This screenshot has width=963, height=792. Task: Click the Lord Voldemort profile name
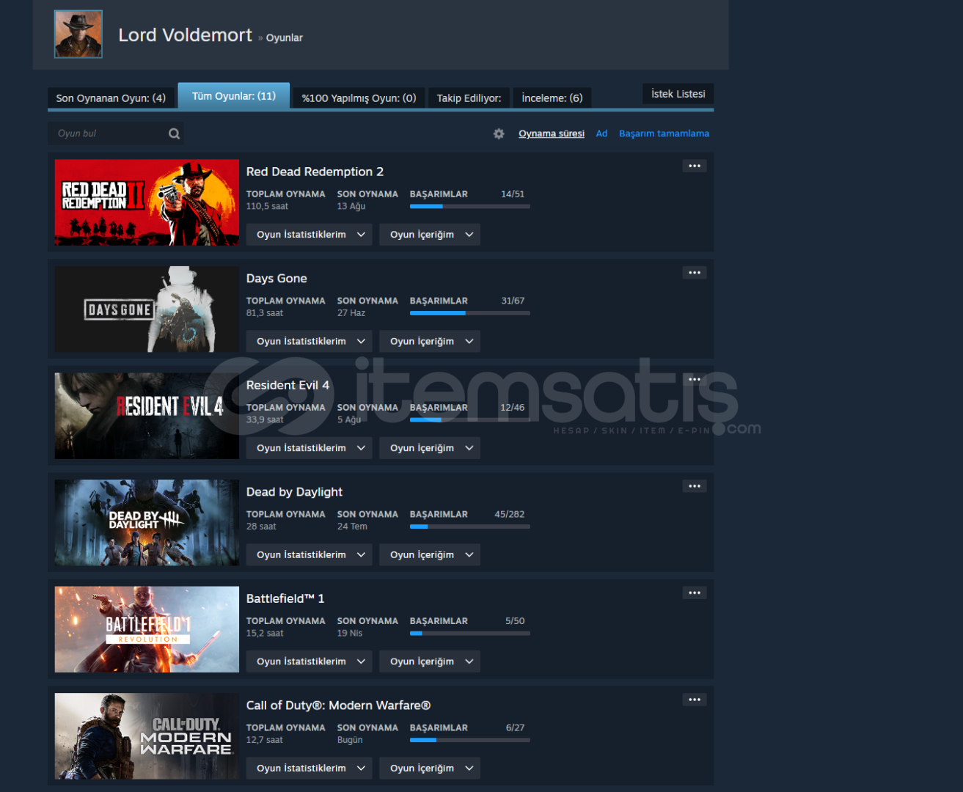click(185, 34)
